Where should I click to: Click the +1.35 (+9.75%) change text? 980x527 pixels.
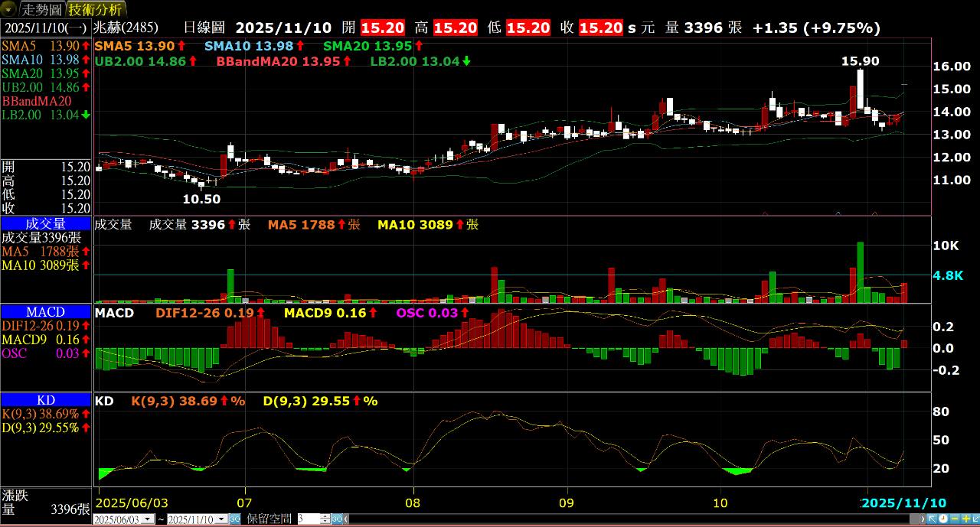[816, 28]
